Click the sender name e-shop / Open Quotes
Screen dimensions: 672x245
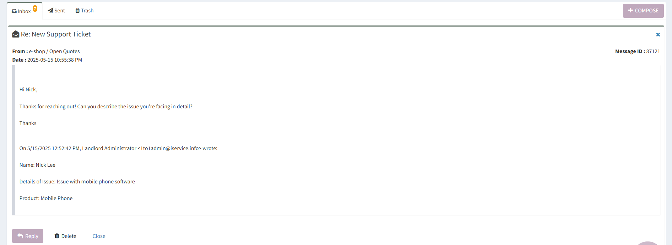tap(54, 51)
